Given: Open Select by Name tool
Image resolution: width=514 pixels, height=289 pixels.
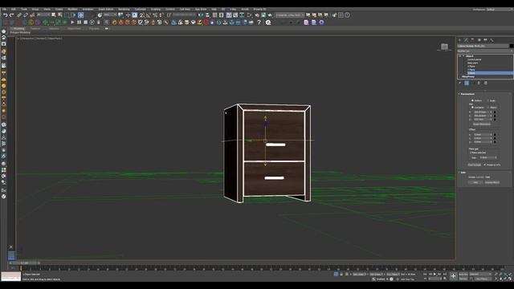Looking at the screenshot, I should (x=60, y=15).
